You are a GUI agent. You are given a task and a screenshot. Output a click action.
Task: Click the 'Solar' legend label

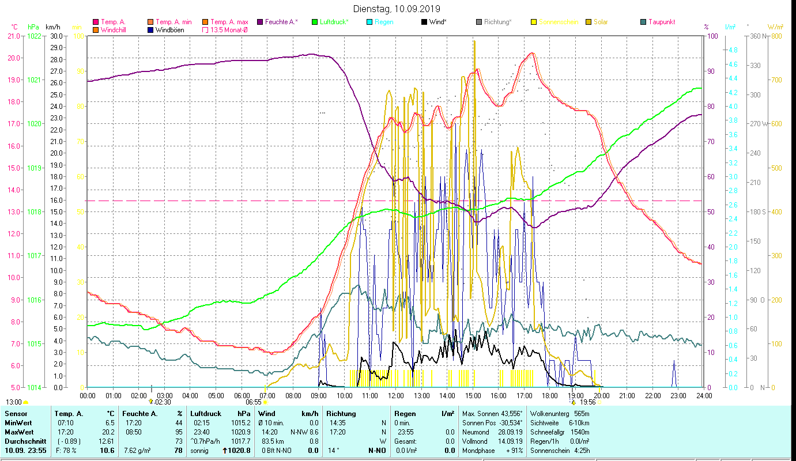coord(601,22)
